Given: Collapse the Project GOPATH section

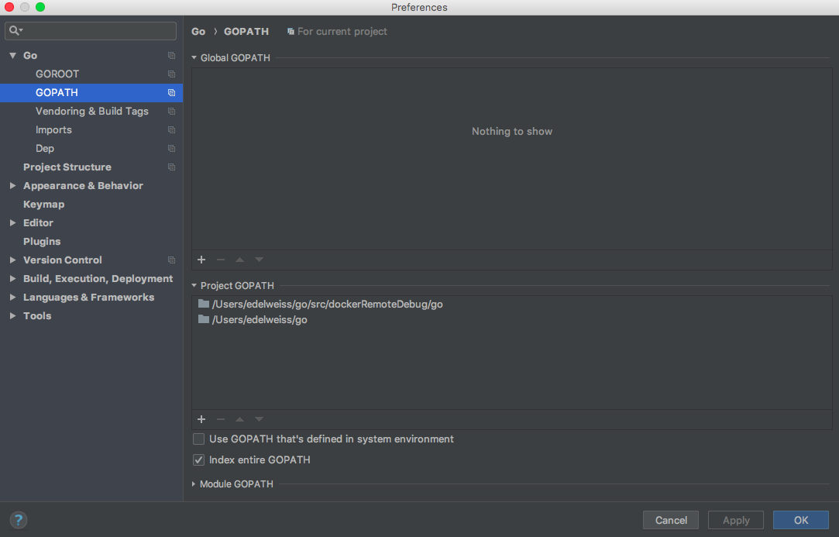Looking at the screenshot, I should coord(194,286).
